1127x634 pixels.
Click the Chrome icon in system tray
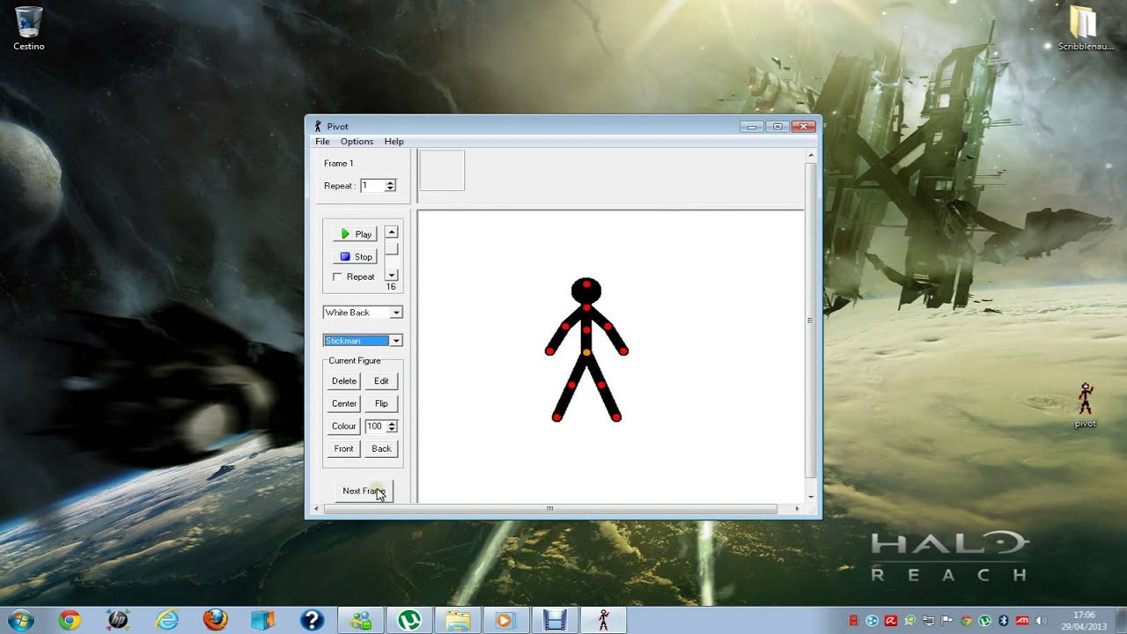(x=966, y=621)
